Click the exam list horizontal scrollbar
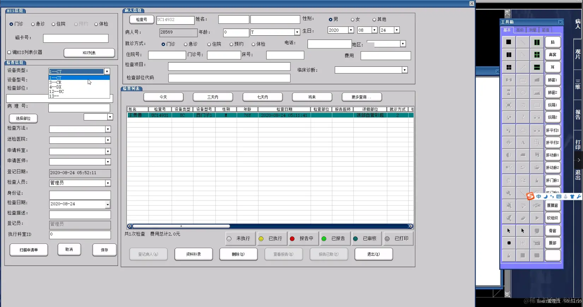Screen dimensions: 583x307 coord(270,226)
